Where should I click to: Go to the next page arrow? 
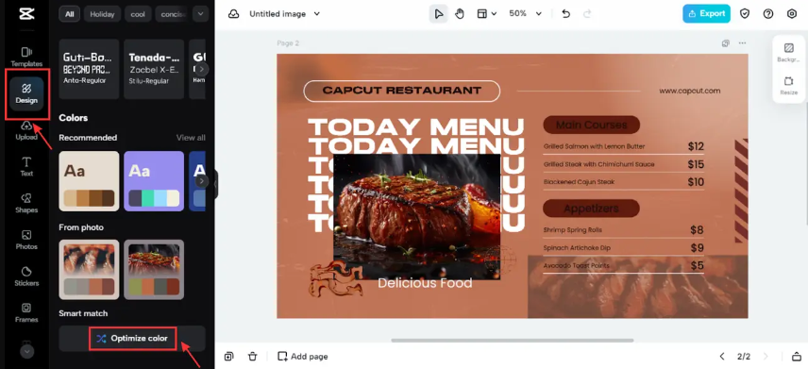(x=766, y=356)
